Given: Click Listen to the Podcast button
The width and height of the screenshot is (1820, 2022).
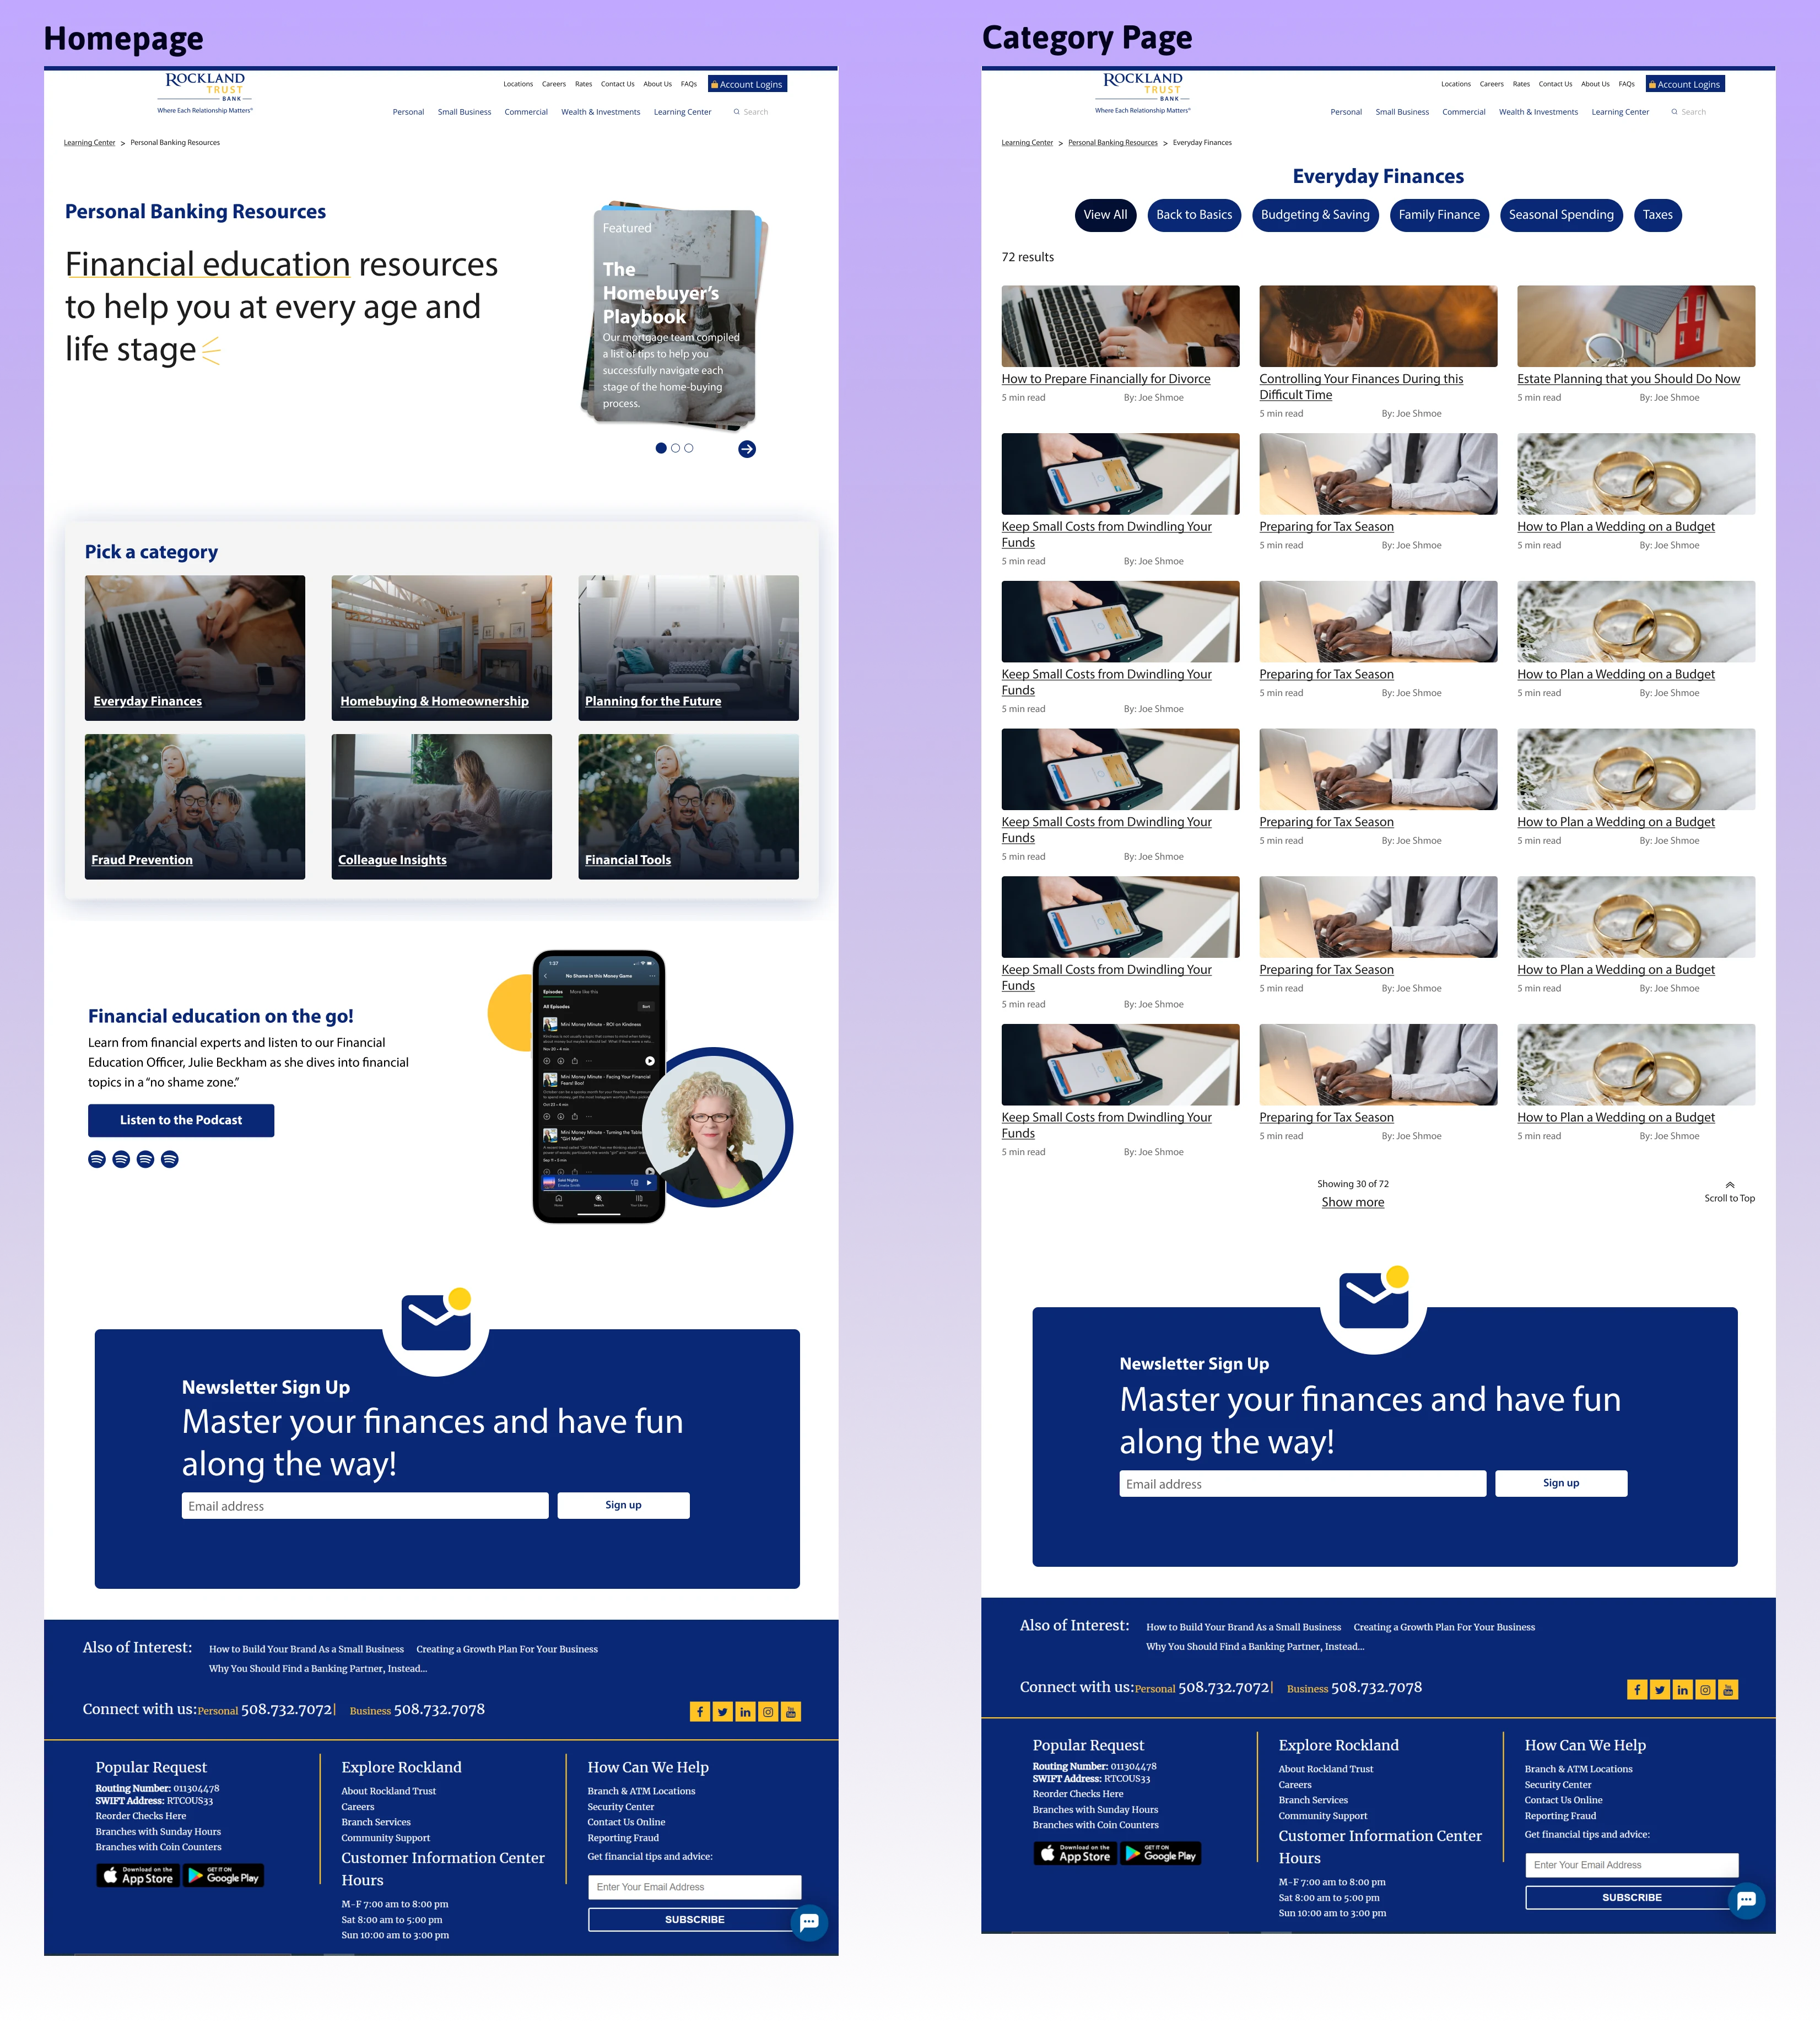Looking at the screenshot, I should 181,1119.
